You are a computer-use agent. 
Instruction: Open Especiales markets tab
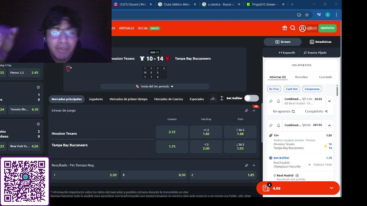(197, 99)
